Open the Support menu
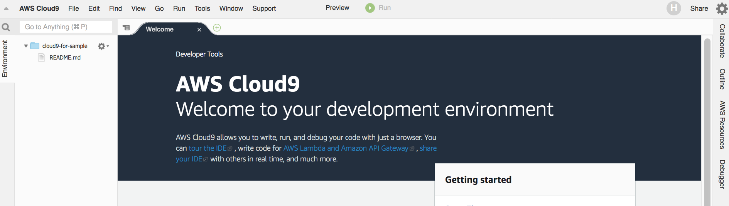The image size is (729, 206). point(264,8)
